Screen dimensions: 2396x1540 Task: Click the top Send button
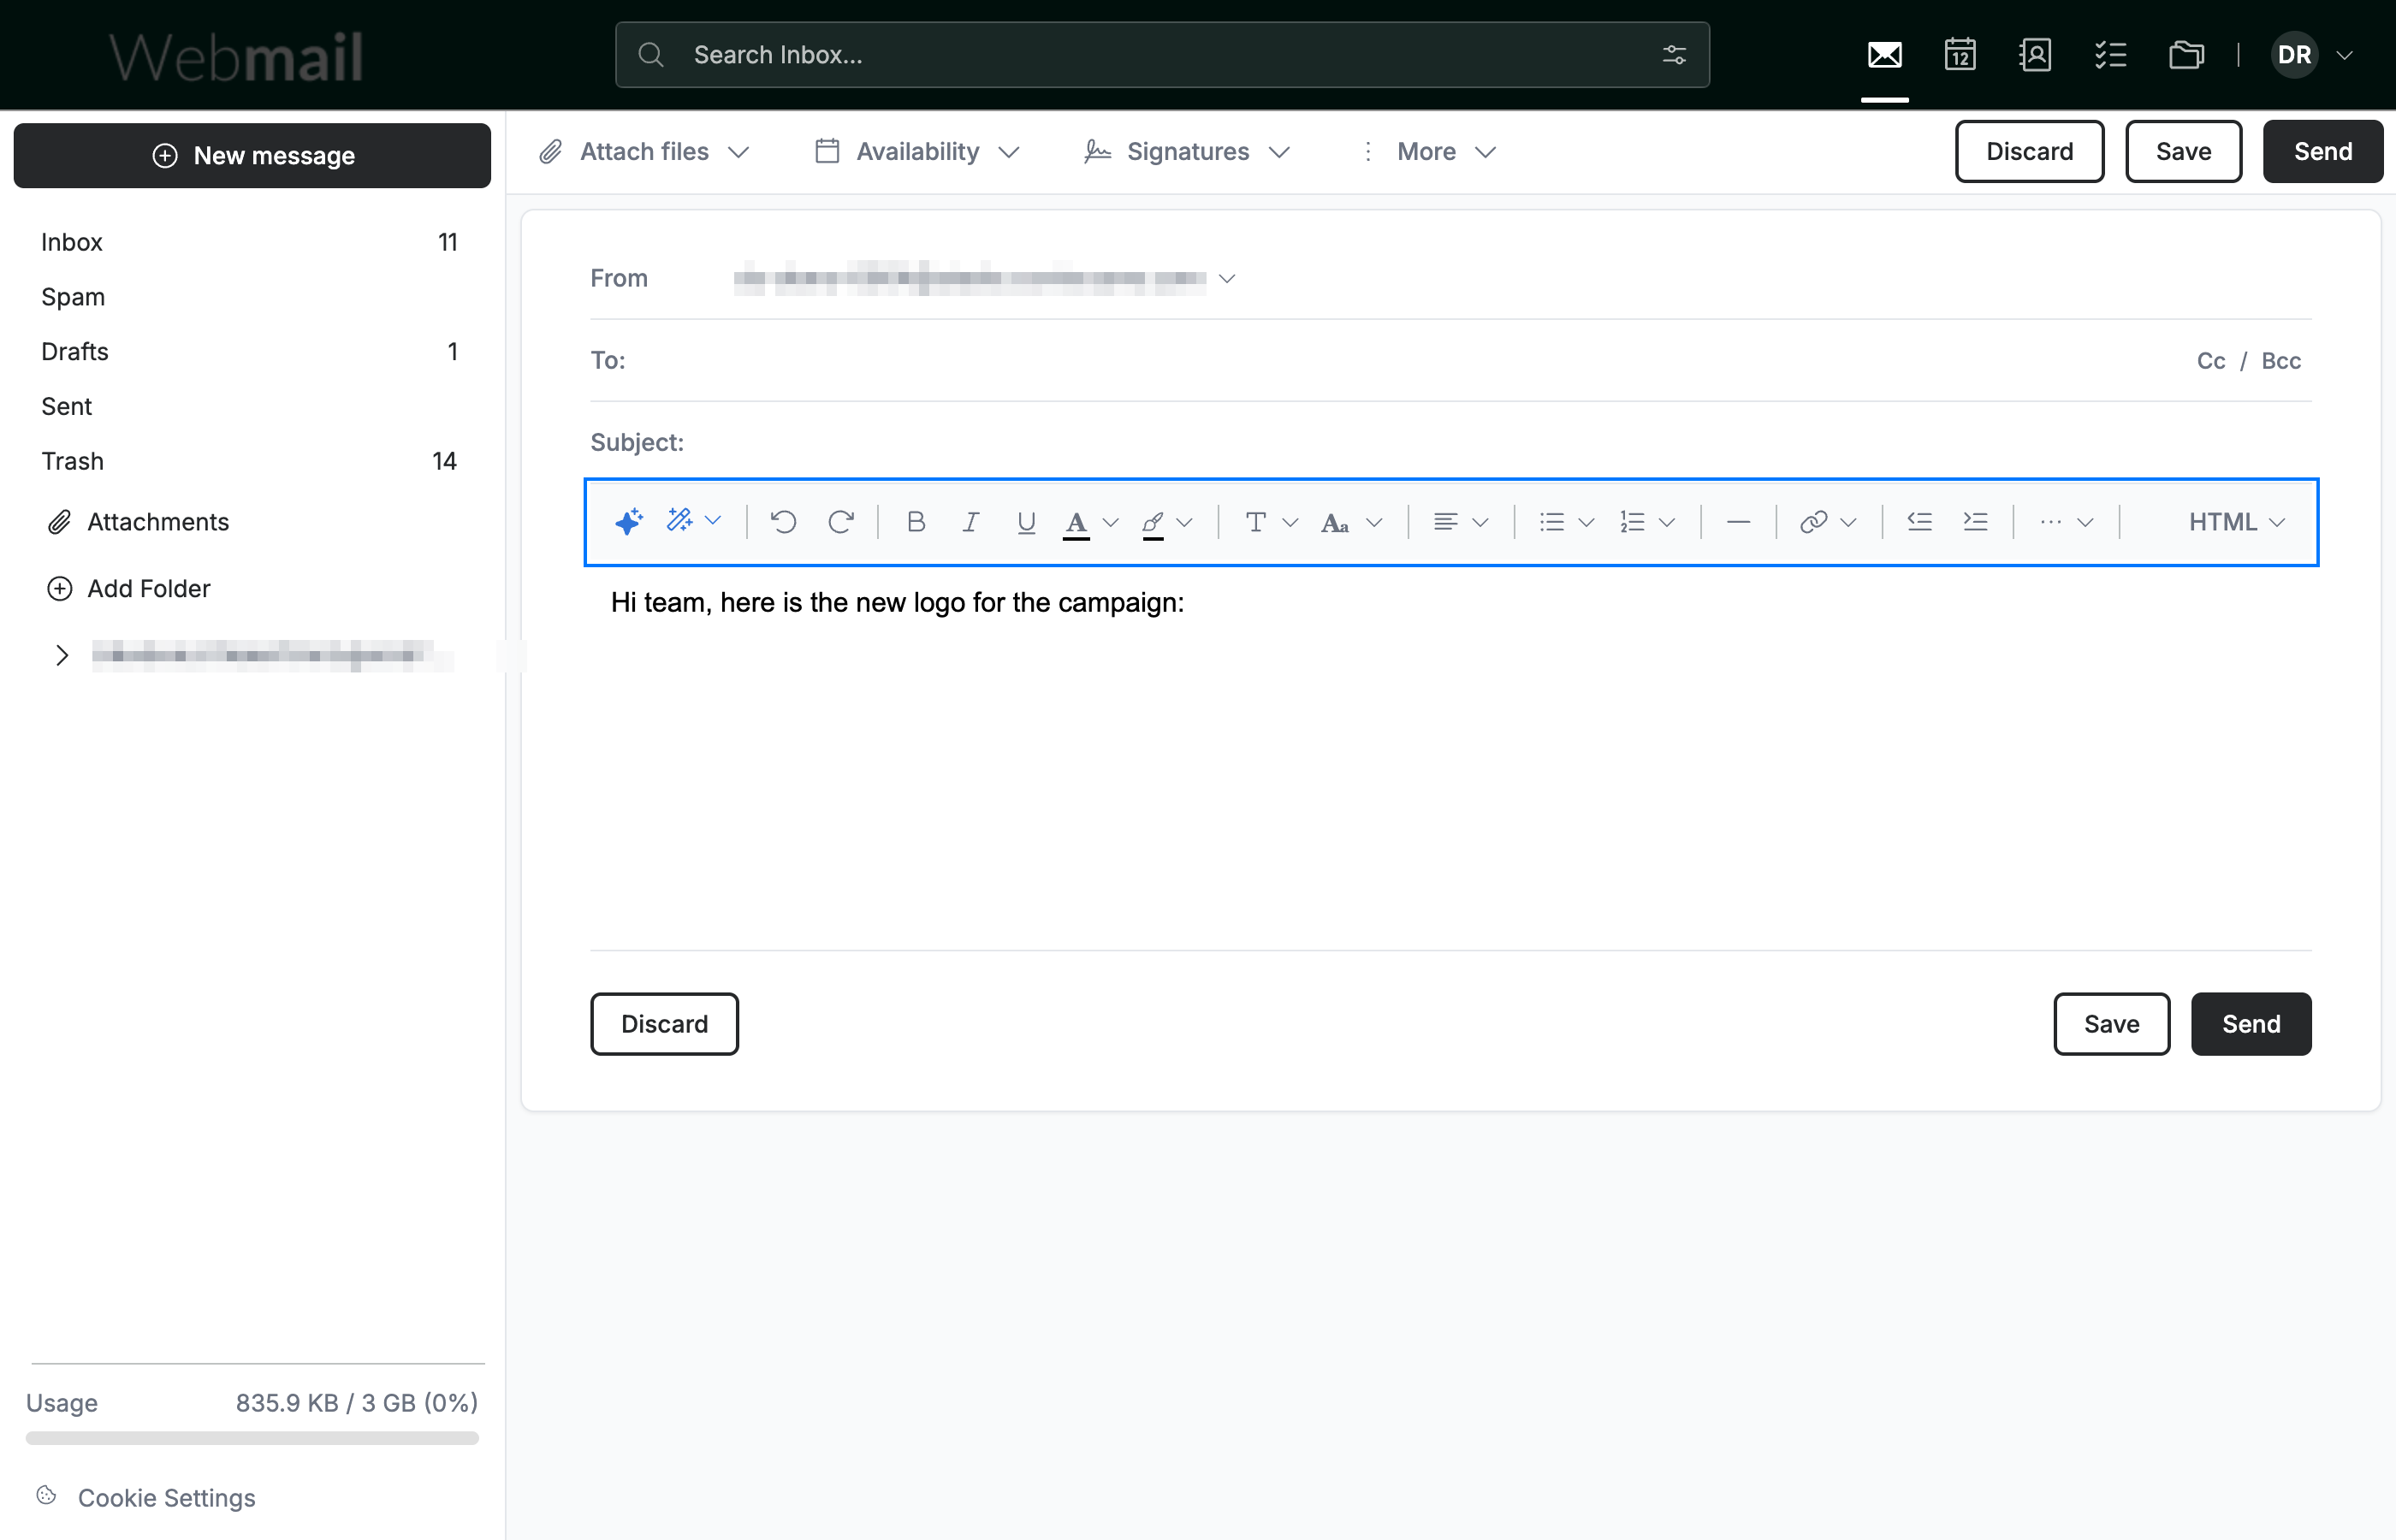2322,151
